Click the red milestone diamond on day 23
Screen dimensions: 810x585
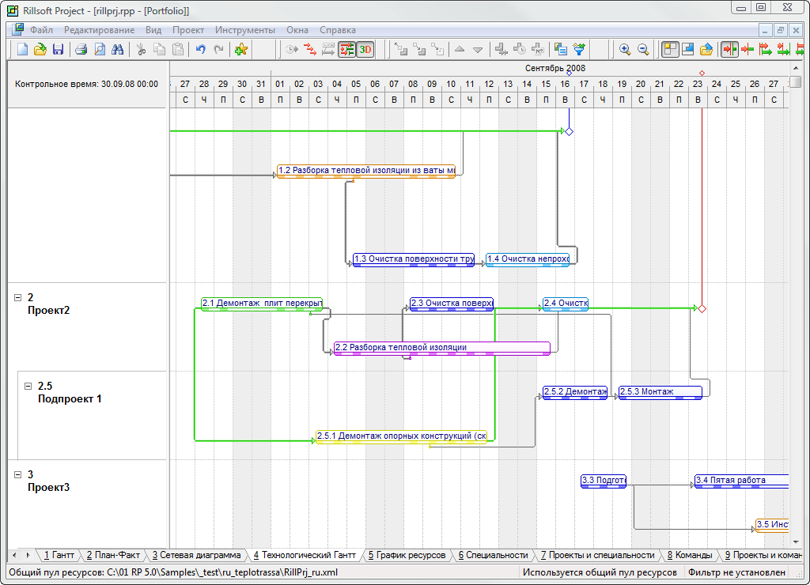coord(702,308)
